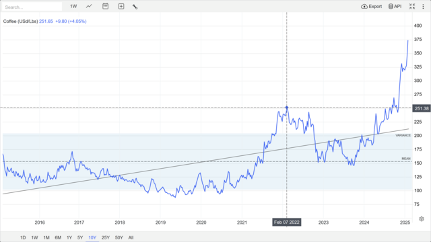This screenshot has width=431, height=242.
Task: Open the 1W interval selector
Action: 73,6
